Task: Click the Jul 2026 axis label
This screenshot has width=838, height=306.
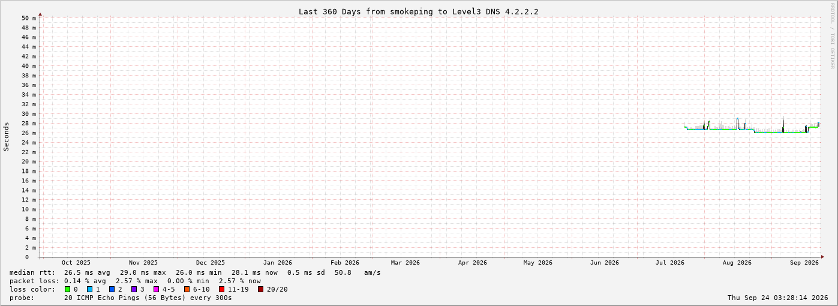Action: click(x=670, y=262)
